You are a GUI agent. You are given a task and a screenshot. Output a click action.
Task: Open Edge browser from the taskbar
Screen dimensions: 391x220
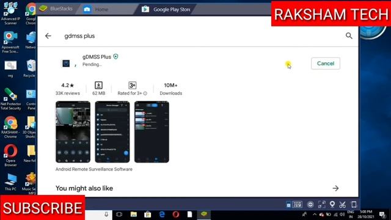coord(162,215)
